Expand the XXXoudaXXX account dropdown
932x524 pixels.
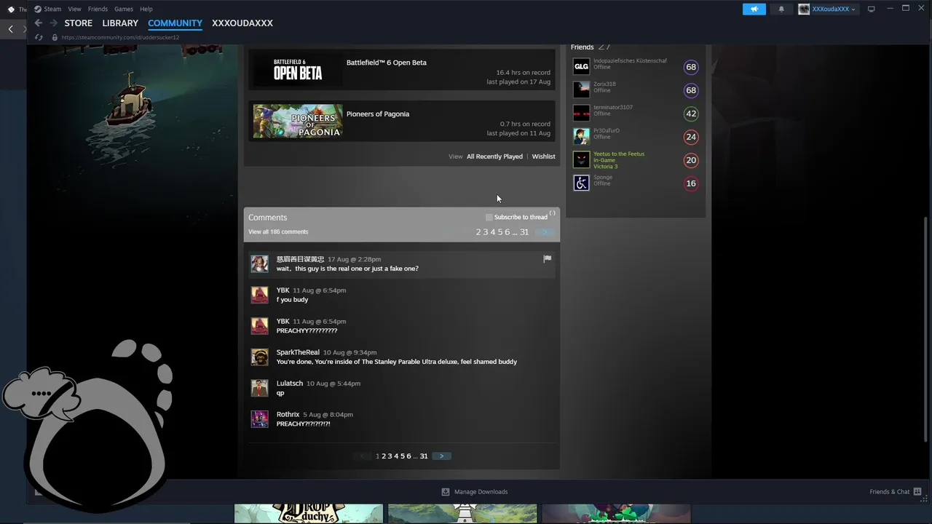834,9
